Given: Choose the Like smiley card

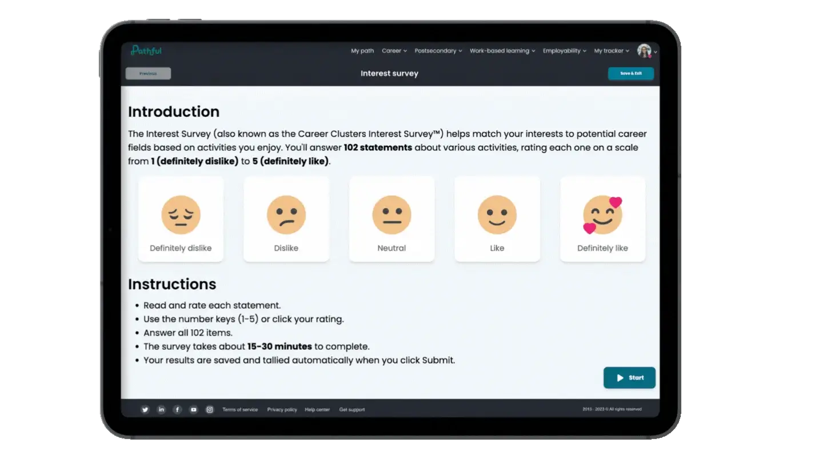Looking at the screenshot, I should [x=497, y=219].
